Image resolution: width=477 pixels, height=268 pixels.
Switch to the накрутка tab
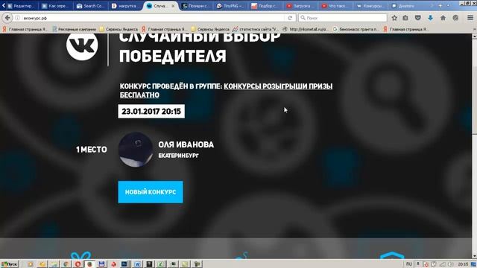(x=125, y=6)
